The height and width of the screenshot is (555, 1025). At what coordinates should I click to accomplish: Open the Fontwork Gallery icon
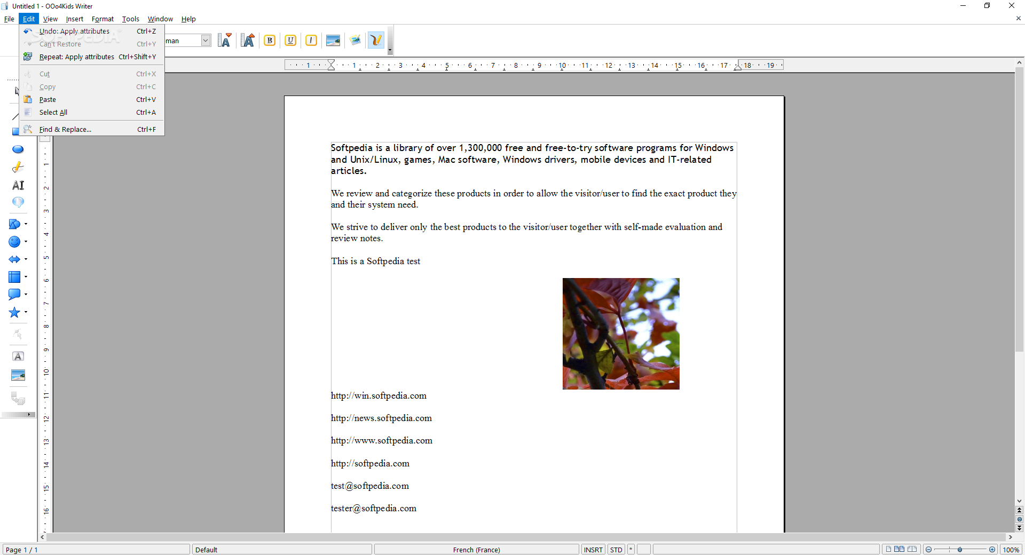pyautogui.click(x=18, y=356)
